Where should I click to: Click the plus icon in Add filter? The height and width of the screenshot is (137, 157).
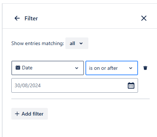click(17, 114)
